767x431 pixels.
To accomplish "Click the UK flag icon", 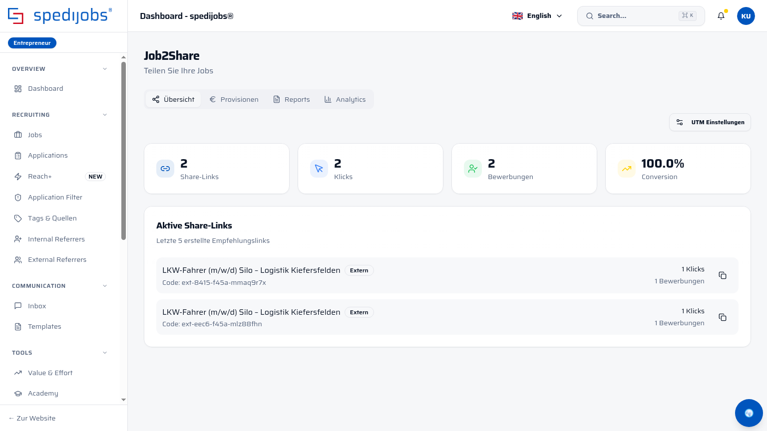I will point(517,16).
